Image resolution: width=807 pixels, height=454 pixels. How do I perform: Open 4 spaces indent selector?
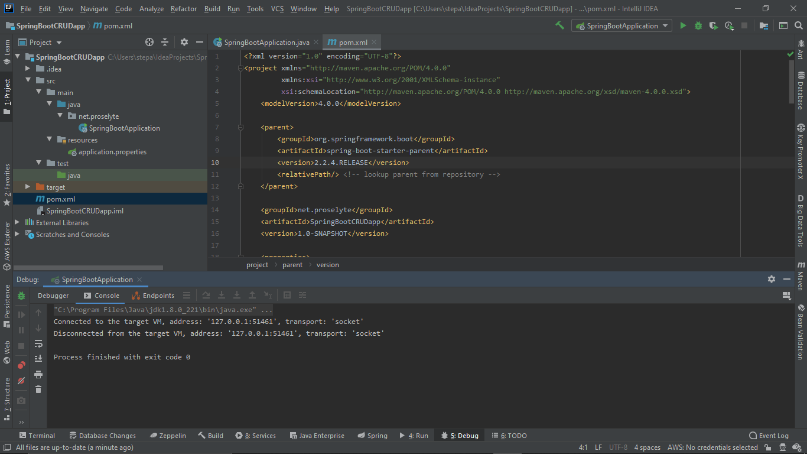coord(647,447)
